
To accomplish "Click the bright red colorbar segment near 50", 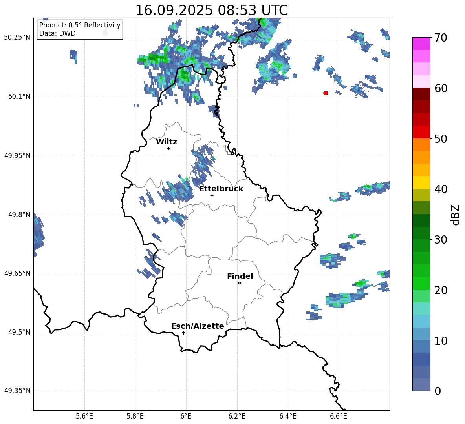I will (421, 132).
